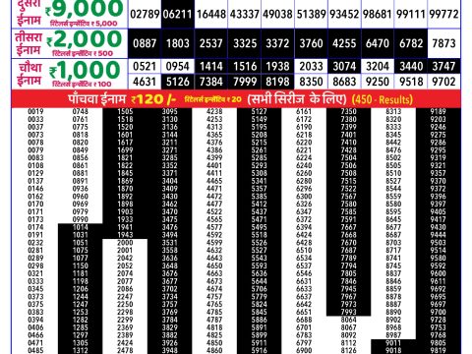Select third prize number 3760

311,43
